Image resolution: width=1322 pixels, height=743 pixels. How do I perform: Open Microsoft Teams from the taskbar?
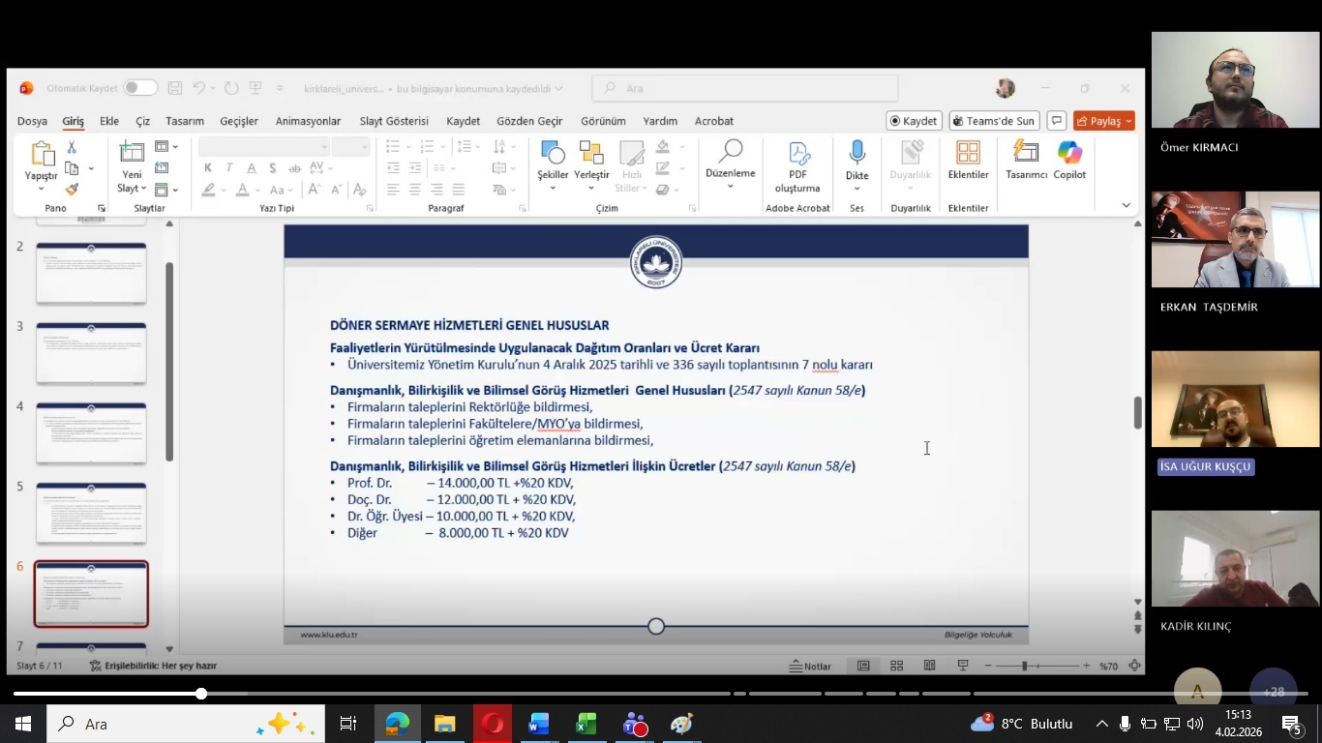(x=635, y=724)
